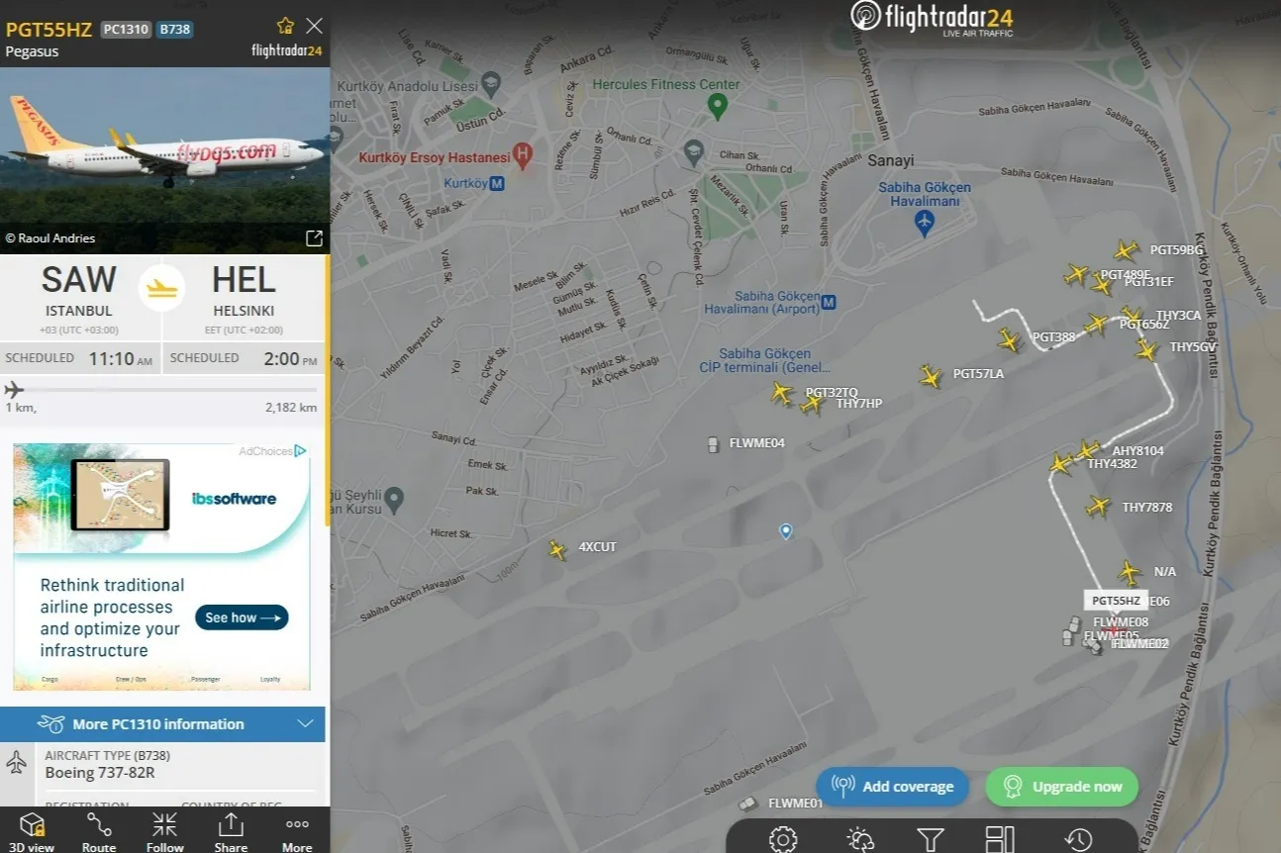The width and height of the screenshot is (1281, 853).
Task: Toggle the multi-view widgets panel
Action: [x=1001, y=839]
